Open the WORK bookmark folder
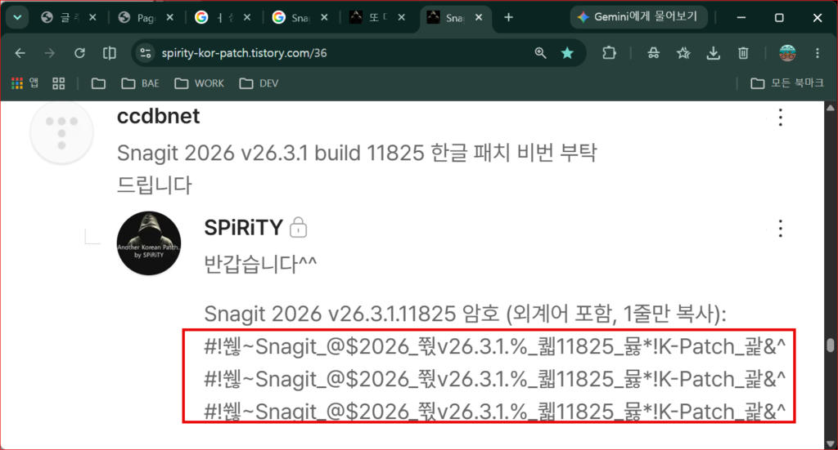The image size is (838, 450). [x=200, y=83]
